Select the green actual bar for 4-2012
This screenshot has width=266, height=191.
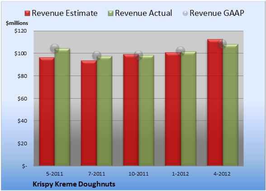coord(231,105)
